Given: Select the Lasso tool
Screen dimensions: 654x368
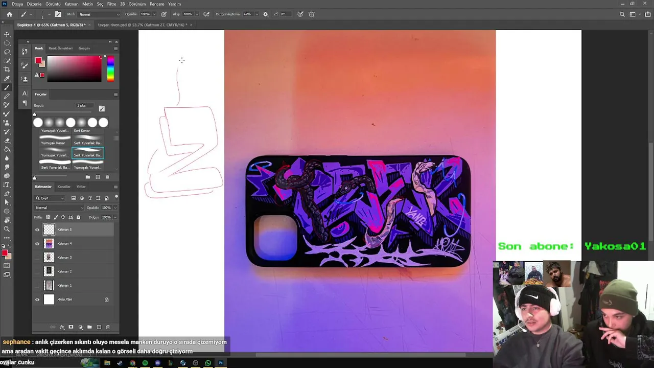Looking at the screenshot, I should (x=7, y=52).
